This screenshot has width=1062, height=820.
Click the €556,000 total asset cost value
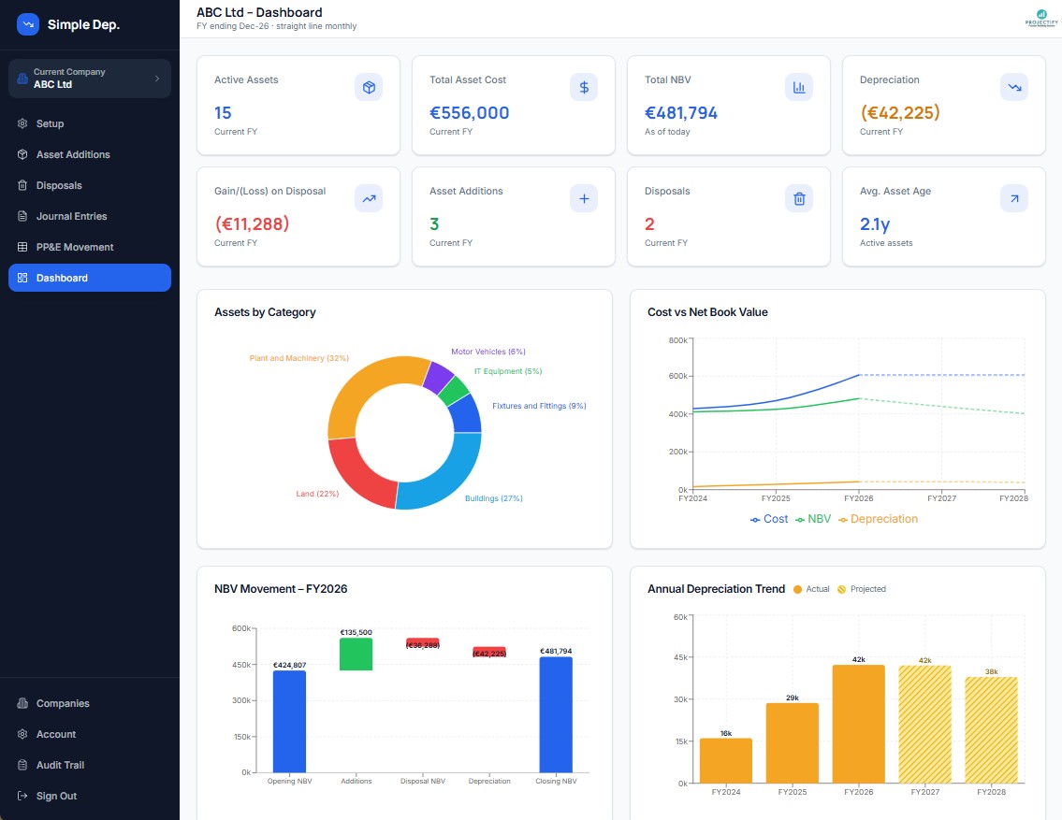point(470,113)
